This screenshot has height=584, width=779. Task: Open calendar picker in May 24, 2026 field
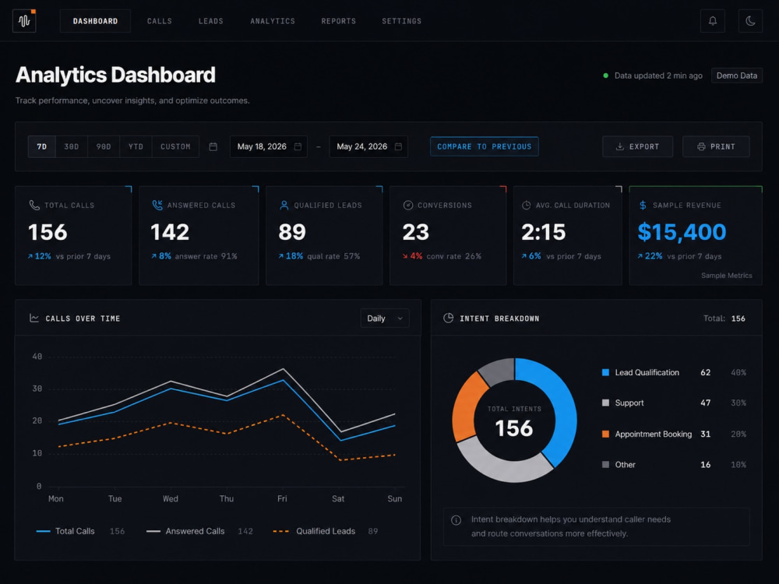(398, 146)
